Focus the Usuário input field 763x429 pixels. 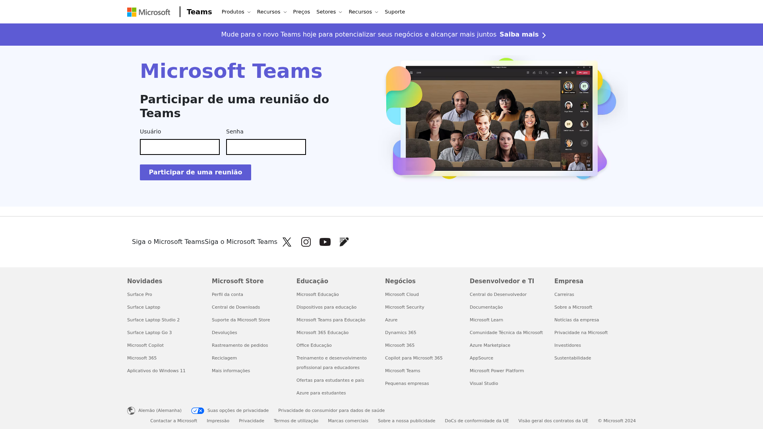(x=180, y=147)
